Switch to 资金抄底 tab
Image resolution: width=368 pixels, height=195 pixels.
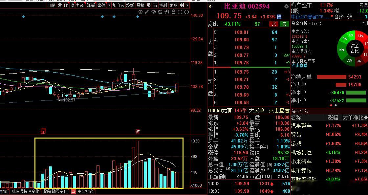coord(85,191)
